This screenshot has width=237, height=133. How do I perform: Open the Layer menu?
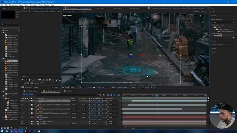coord(21,5)
